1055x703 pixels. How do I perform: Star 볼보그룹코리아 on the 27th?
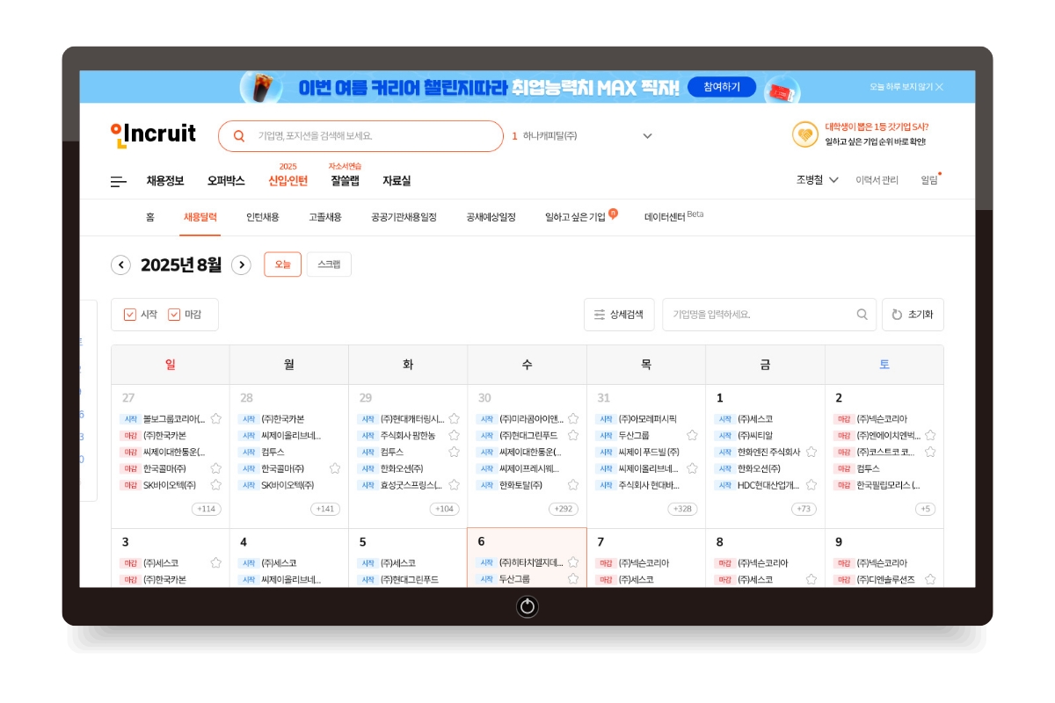216,419
